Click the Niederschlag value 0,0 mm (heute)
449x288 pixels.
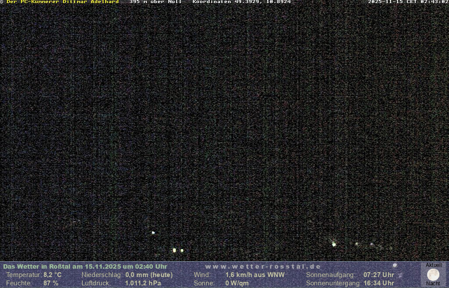tap(149, 275)
